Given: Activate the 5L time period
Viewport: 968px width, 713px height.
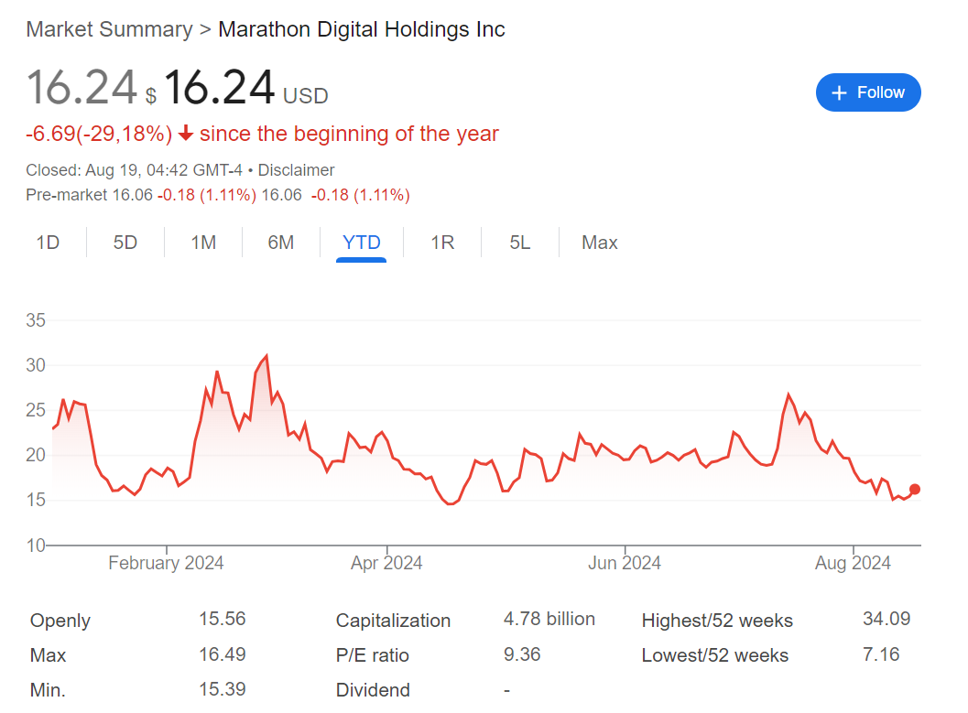Looking at the screenshot, I should click(518, 242).
